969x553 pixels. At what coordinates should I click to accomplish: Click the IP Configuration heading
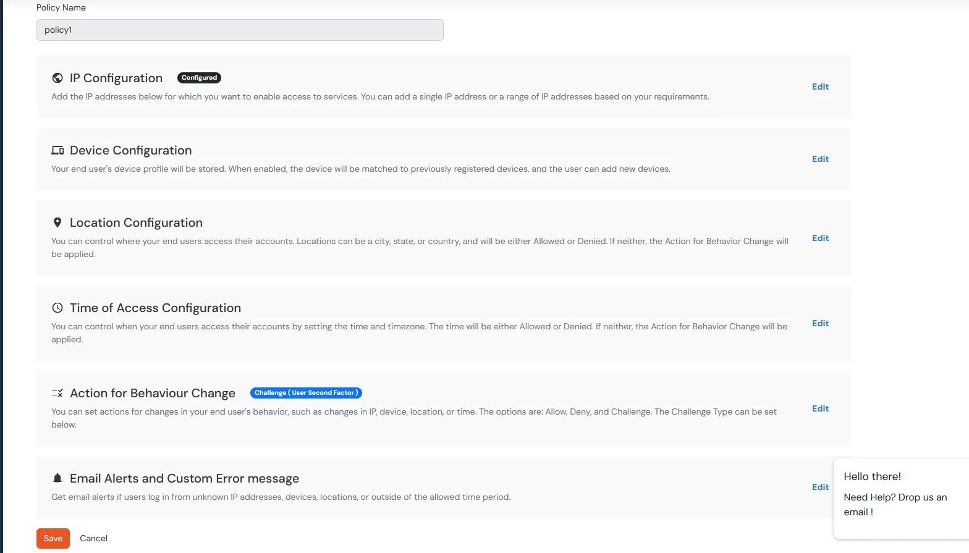click(x=116, y=78)
